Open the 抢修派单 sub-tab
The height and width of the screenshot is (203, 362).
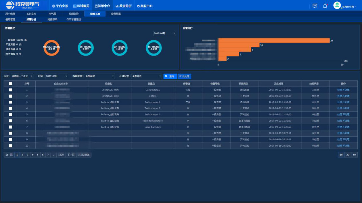(x=52, y=19)
